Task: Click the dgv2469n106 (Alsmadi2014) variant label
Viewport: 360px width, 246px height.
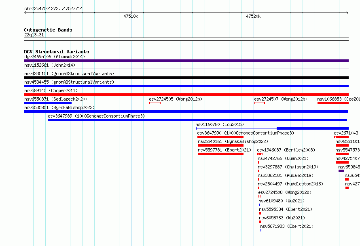Action: click(x=55, y=57)
